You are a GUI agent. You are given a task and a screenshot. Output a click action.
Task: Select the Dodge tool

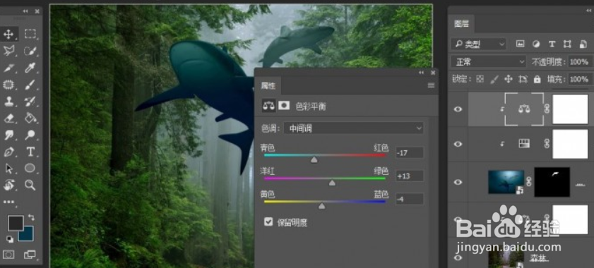[x=30, y=135]
